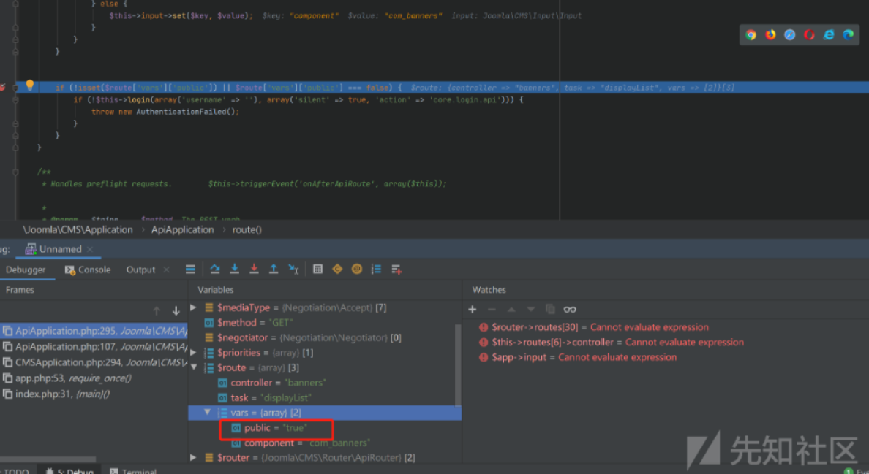Click the yellow lightbulb intention icon

(x=30, y=85)
